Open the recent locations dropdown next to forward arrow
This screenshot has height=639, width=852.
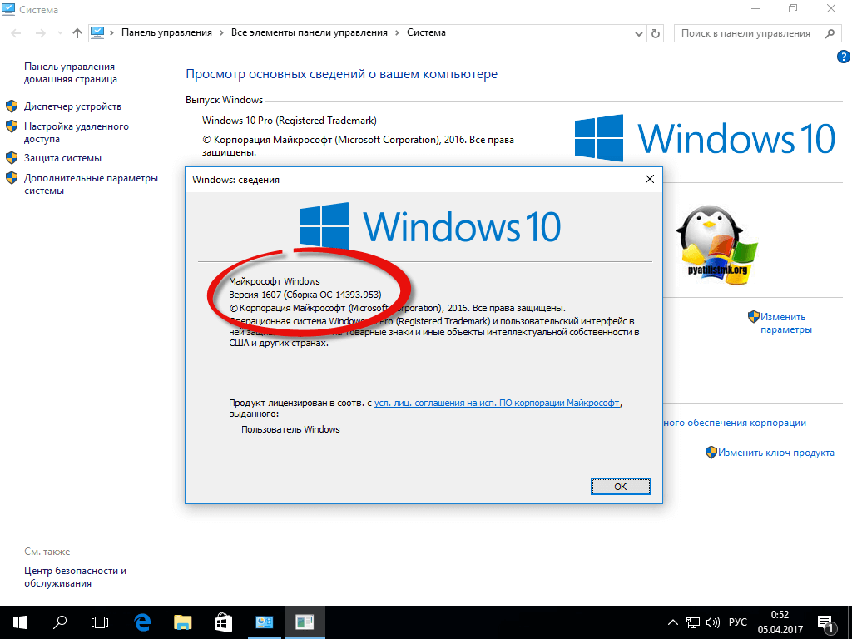click(x=60, y=33)
